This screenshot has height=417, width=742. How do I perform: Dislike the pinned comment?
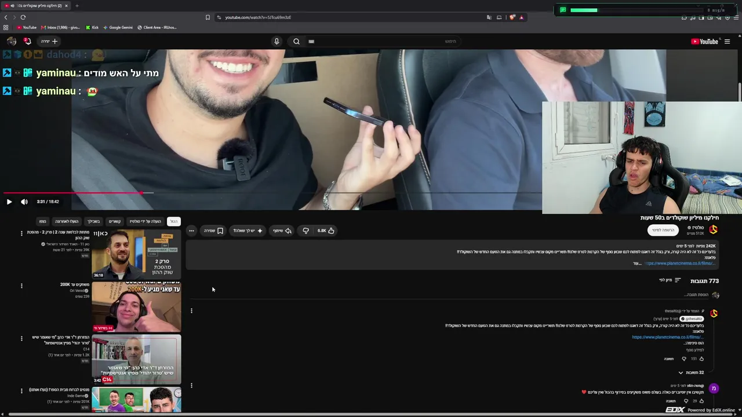684,359
